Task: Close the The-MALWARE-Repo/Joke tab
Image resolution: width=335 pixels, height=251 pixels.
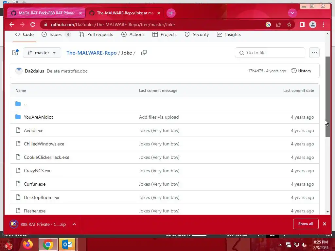Action: pos(159,13)
